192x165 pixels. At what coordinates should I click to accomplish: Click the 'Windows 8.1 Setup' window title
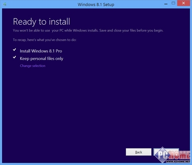[x=96, y=5]
